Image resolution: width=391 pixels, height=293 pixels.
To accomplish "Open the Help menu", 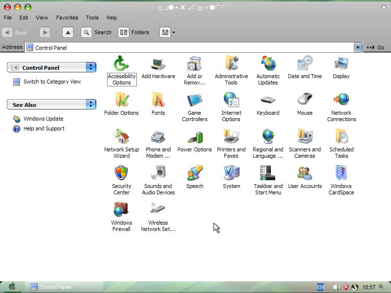I will tap(111, 18).
